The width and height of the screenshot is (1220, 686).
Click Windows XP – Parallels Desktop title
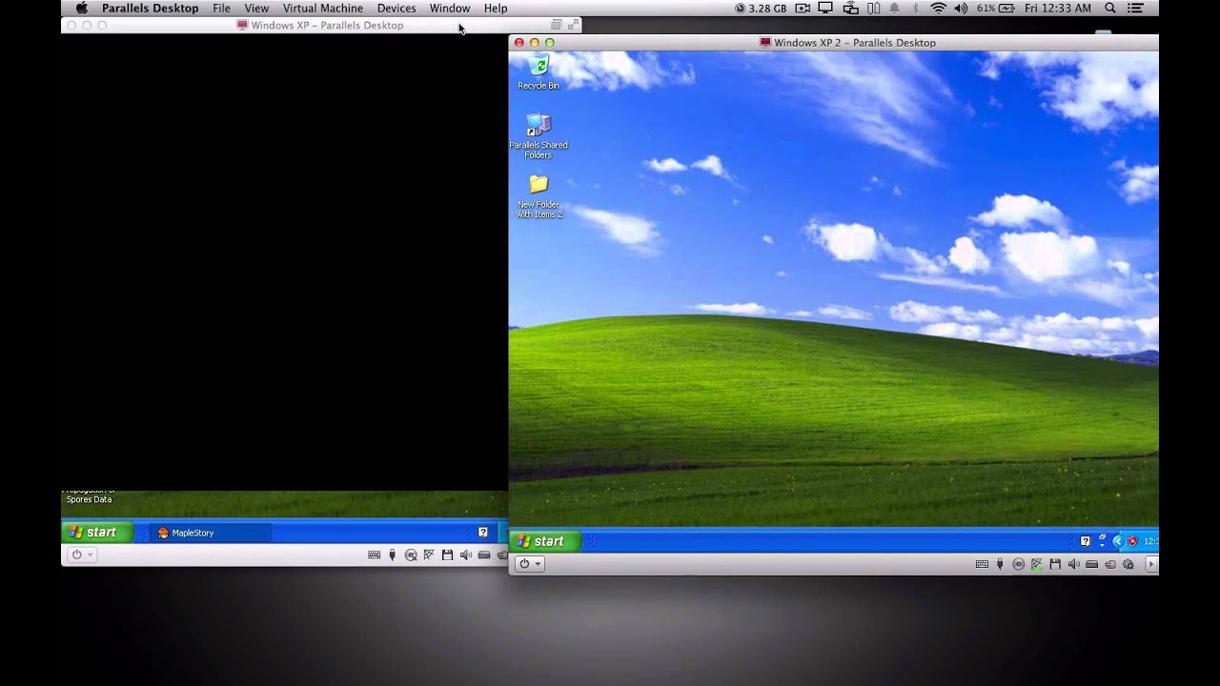(x=327, y=26)
